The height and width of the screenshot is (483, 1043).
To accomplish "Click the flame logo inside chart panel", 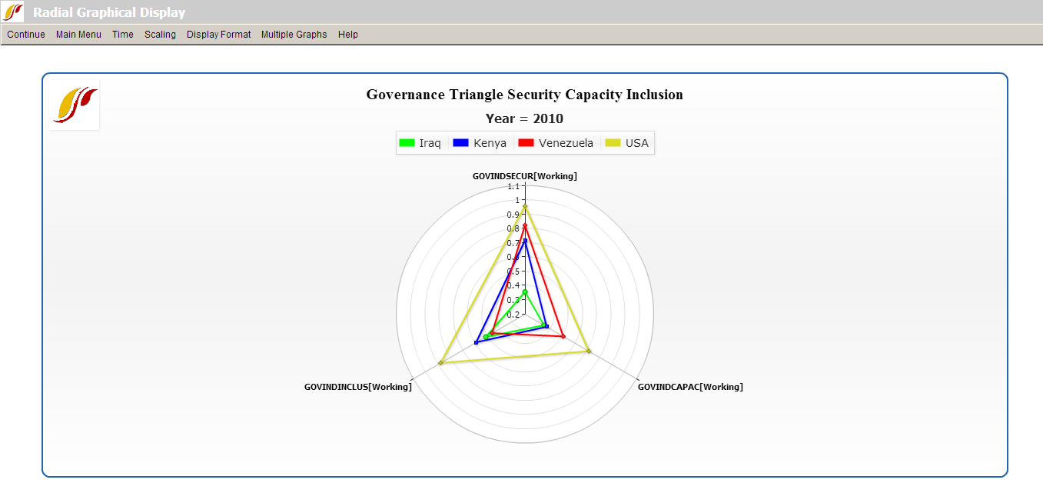I will (75, 105).
